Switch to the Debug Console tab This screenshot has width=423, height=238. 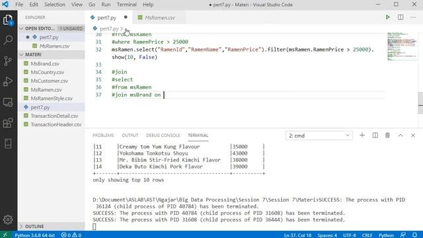(x=163, y=135)
